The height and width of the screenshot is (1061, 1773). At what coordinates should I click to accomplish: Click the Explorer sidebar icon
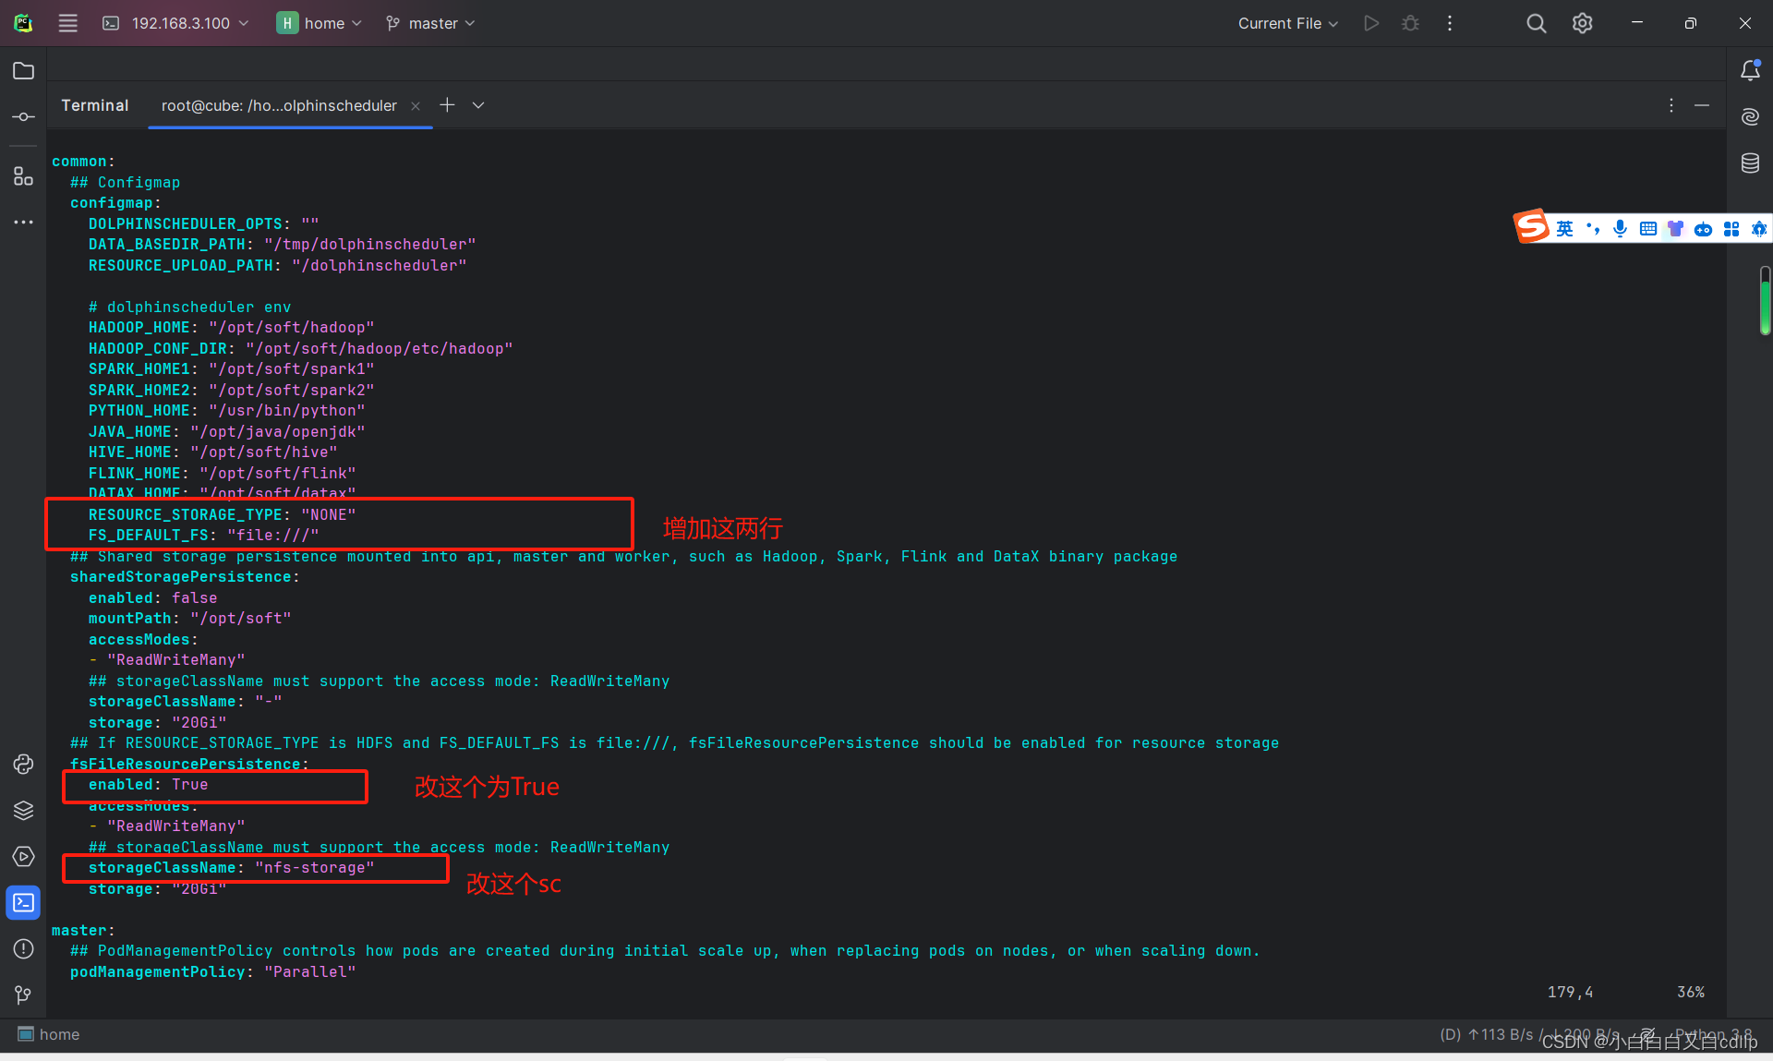click(23, 72)
